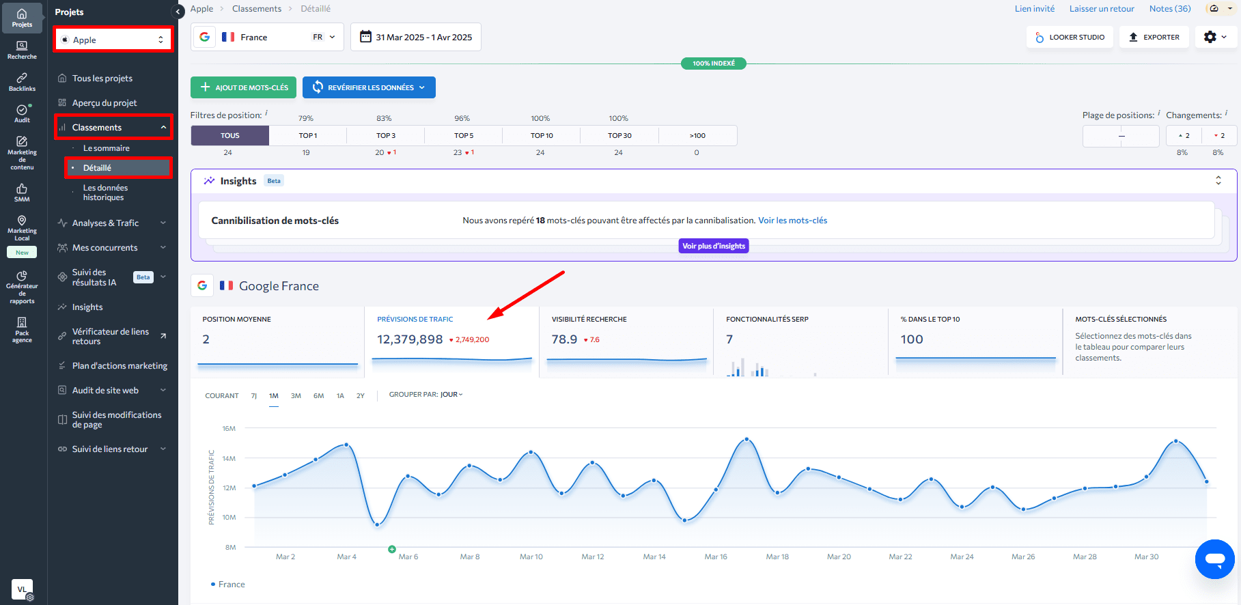
Task: Select the TOP 10 position filter
Action: point(542,135)
